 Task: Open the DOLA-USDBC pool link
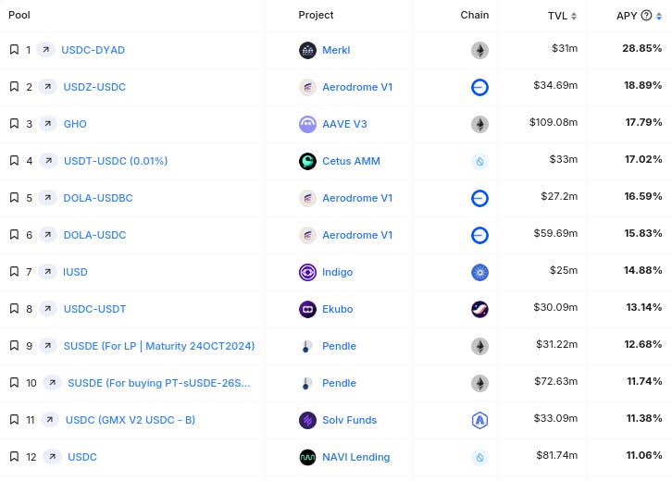point(98,198)
